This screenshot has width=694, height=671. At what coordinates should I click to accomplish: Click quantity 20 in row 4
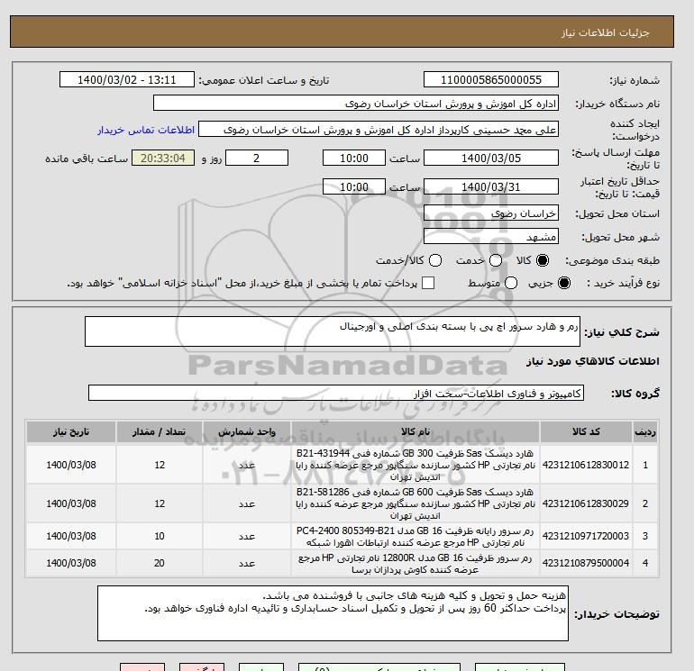[160, 563]
